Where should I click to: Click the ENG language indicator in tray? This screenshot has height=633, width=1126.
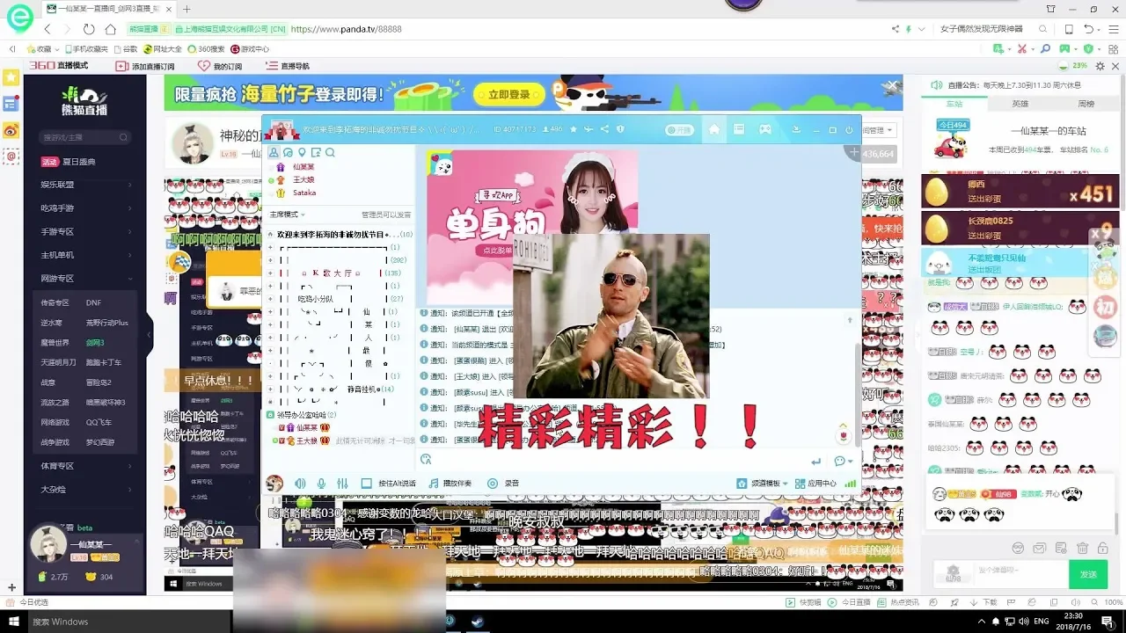tap(1042, 622)
